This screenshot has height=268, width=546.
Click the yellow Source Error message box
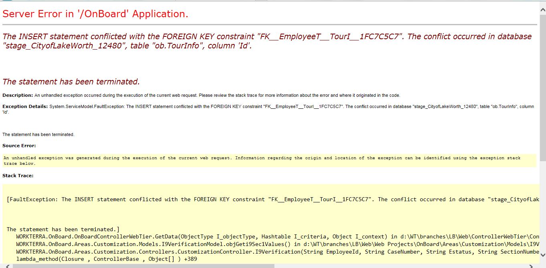pyautogui.click(x=268, y=160)
